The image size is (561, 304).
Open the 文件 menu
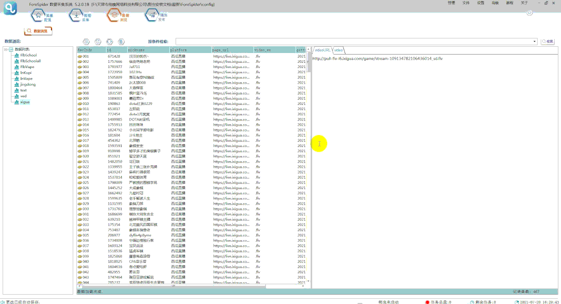pyautogui.click(x=466, y=3)
